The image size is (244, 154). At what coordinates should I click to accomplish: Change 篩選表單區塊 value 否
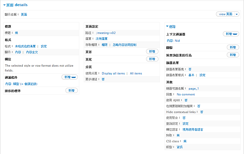coord(190,69)
